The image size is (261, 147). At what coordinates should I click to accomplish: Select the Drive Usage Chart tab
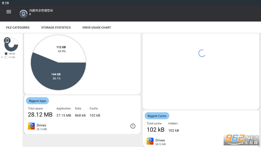pos(97,27)
